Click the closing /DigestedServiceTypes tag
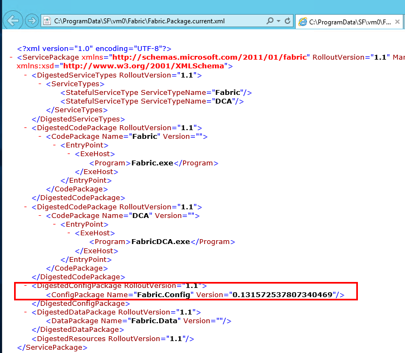Screen dimensions: 405x353 click(78, 119)
